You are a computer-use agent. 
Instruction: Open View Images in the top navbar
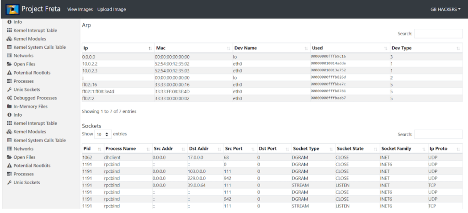pos(80,10)
